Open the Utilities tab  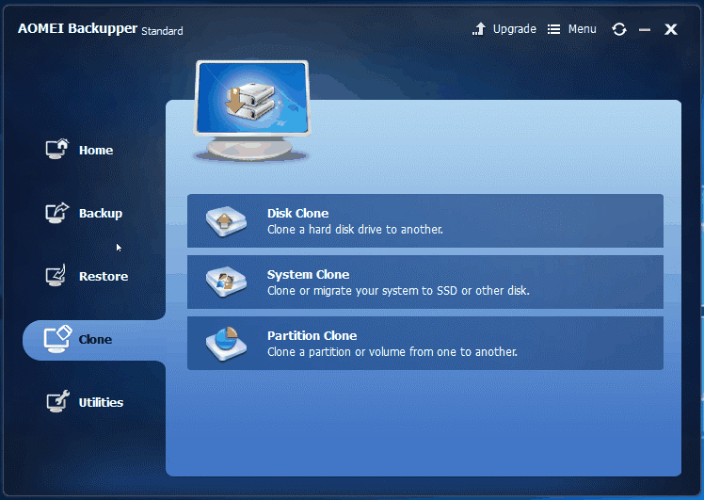pyautogui.click(x=101, y=402)
